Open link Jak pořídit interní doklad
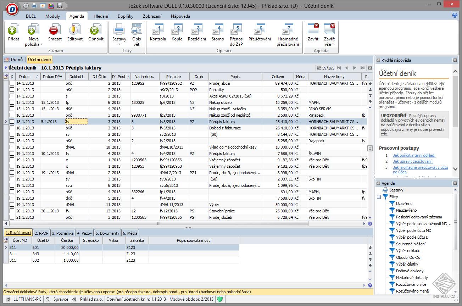 (x=414, y=155)
